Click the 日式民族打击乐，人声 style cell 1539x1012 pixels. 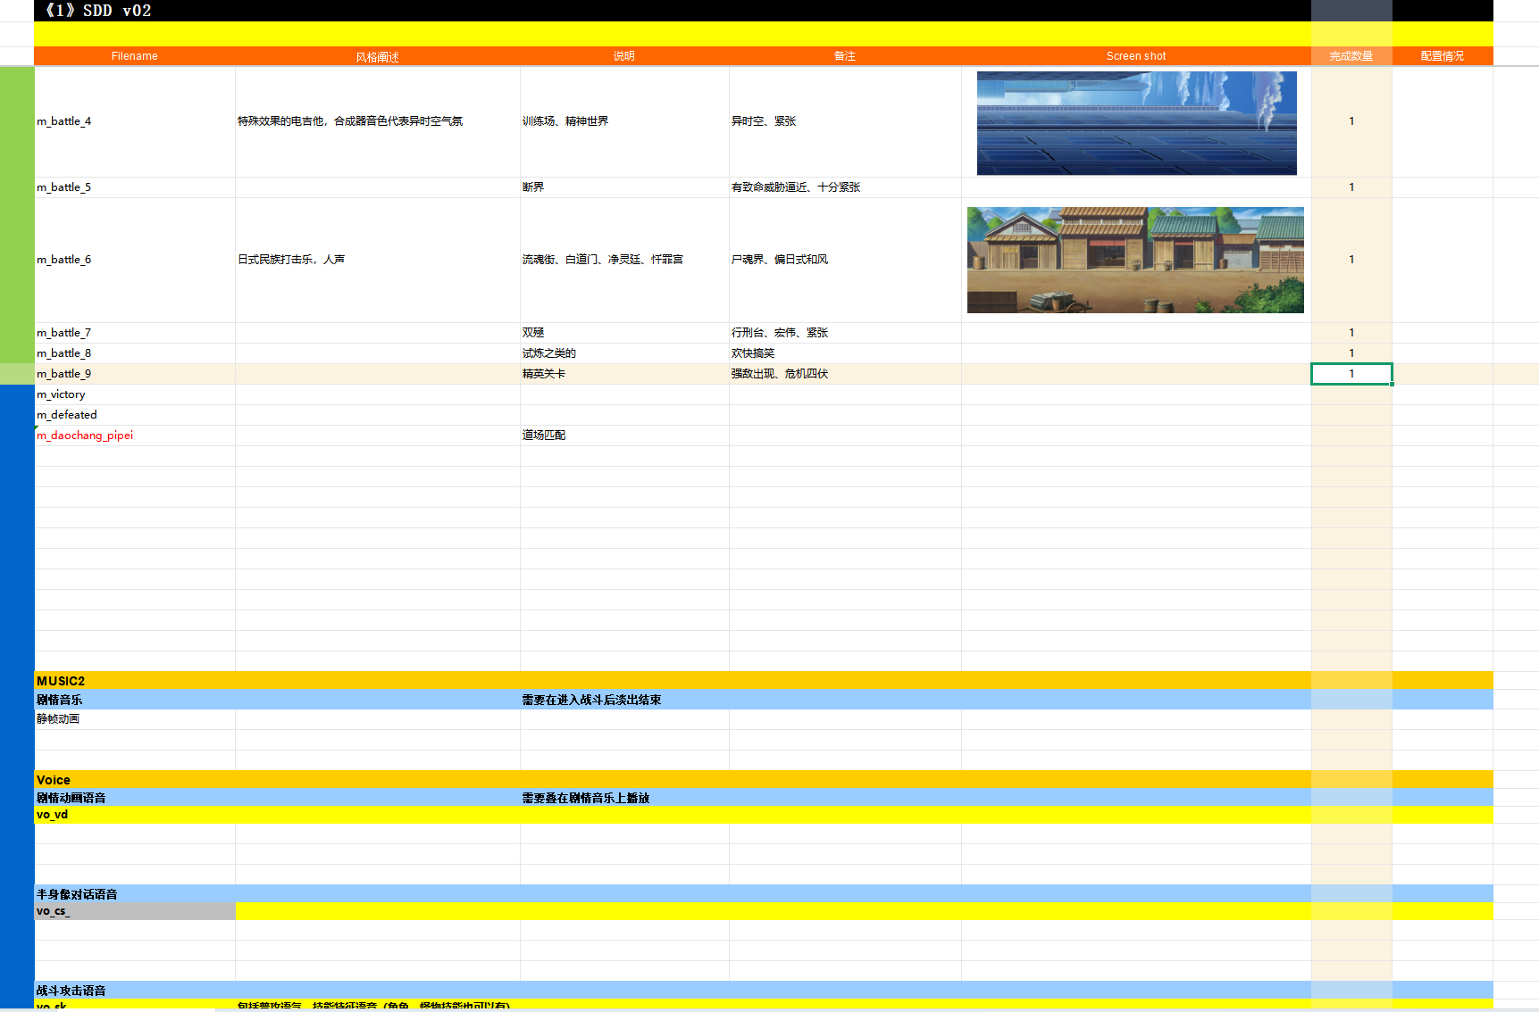point(291,260)
